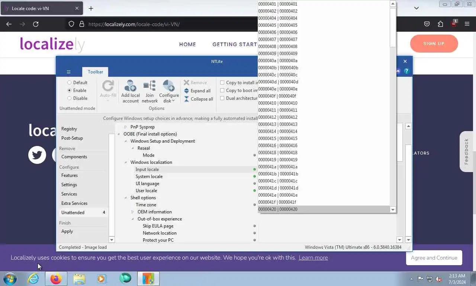This screenshot has height=286, width=476.
Task: Toggle Dual architecture checkbox
Action: tap(222, 98)
